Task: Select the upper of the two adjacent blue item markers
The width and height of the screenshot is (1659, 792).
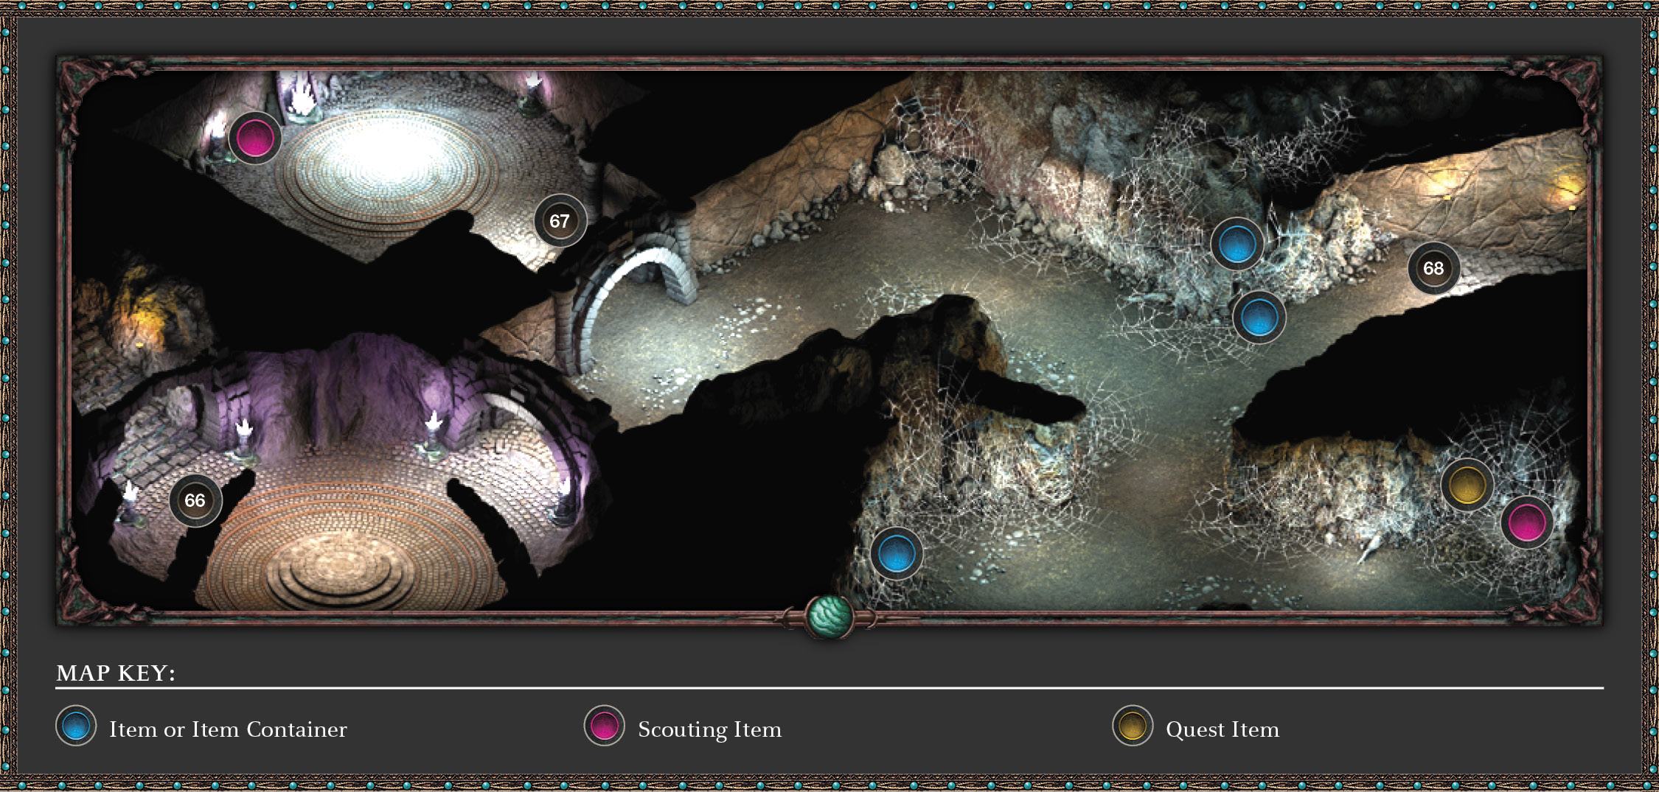Action: point(1237,245)
